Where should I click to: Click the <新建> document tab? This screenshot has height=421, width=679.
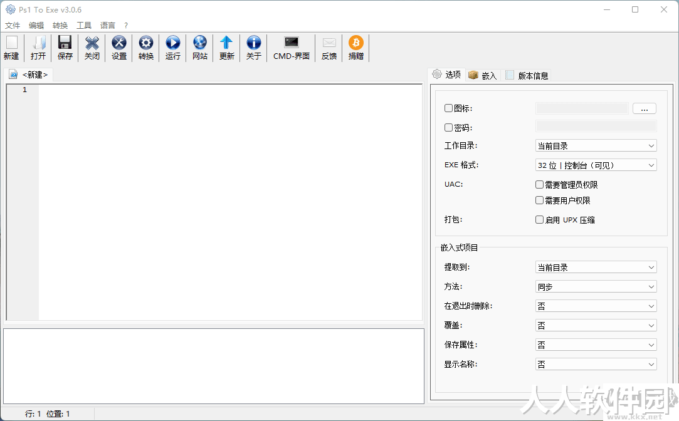(29, 75)
